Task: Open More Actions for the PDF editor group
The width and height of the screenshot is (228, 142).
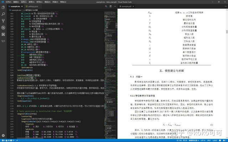Action: tap(226, 6)
